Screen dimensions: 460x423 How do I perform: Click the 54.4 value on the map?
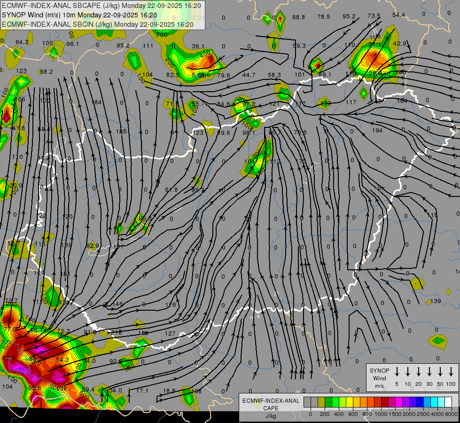pyautogui.click(x=399, y=15)
